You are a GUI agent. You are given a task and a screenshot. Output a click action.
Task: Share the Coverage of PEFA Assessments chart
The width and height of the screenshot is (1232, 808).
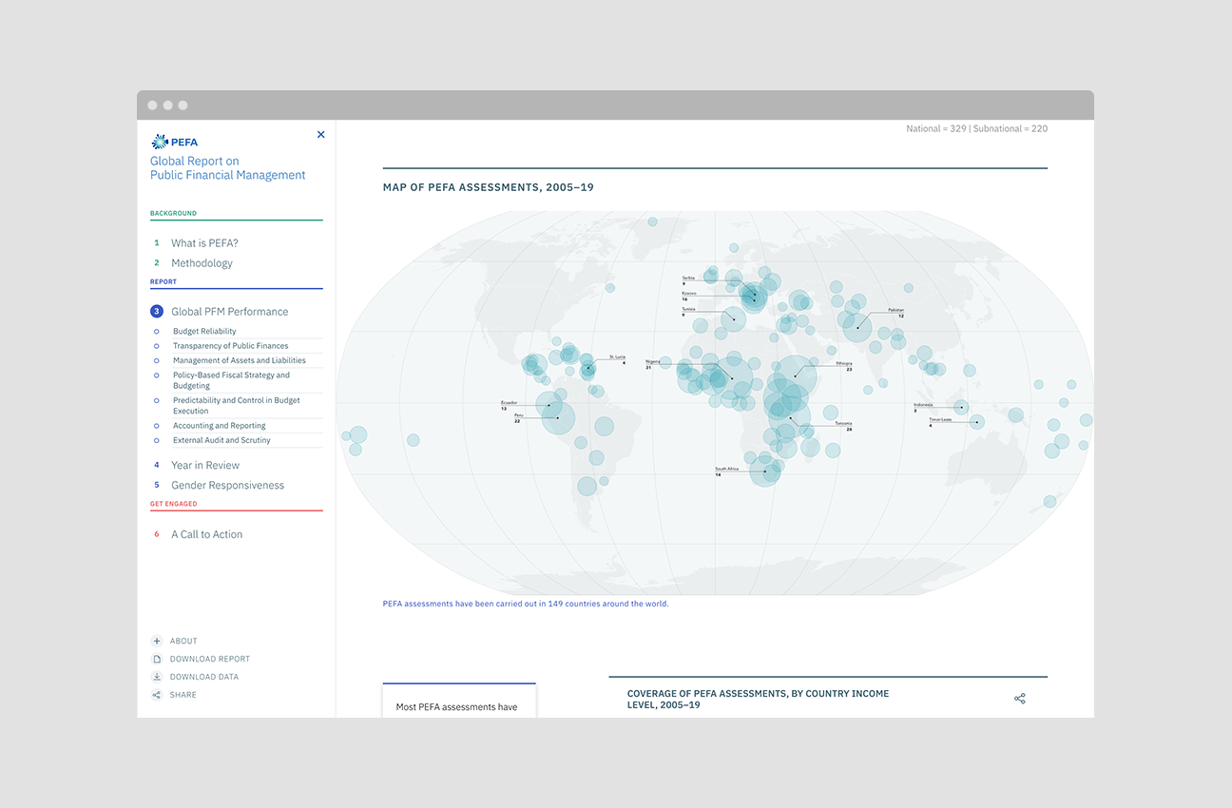(x=1020, y=699)
